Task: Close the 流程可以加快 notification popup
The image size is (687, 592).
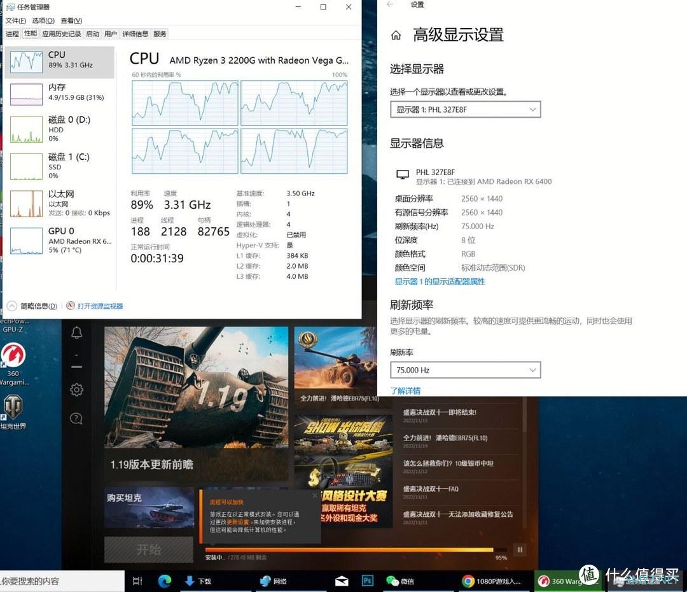Action: [315, 495]
